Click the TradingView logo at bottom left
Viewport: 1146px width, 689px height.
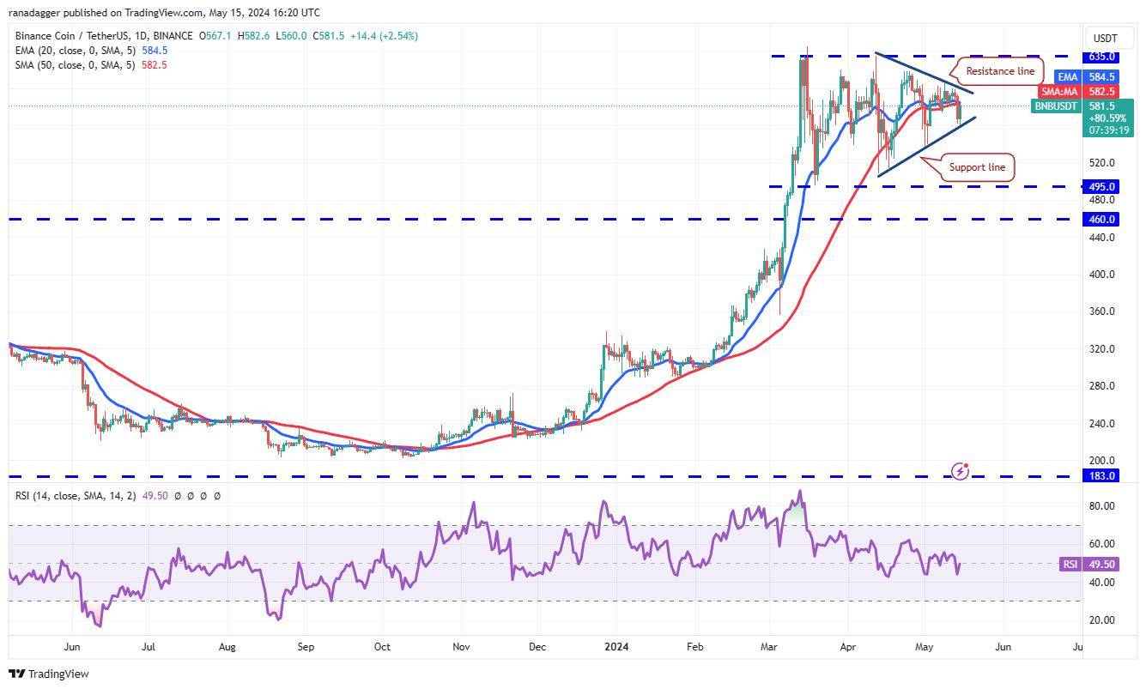pos(49,674)
